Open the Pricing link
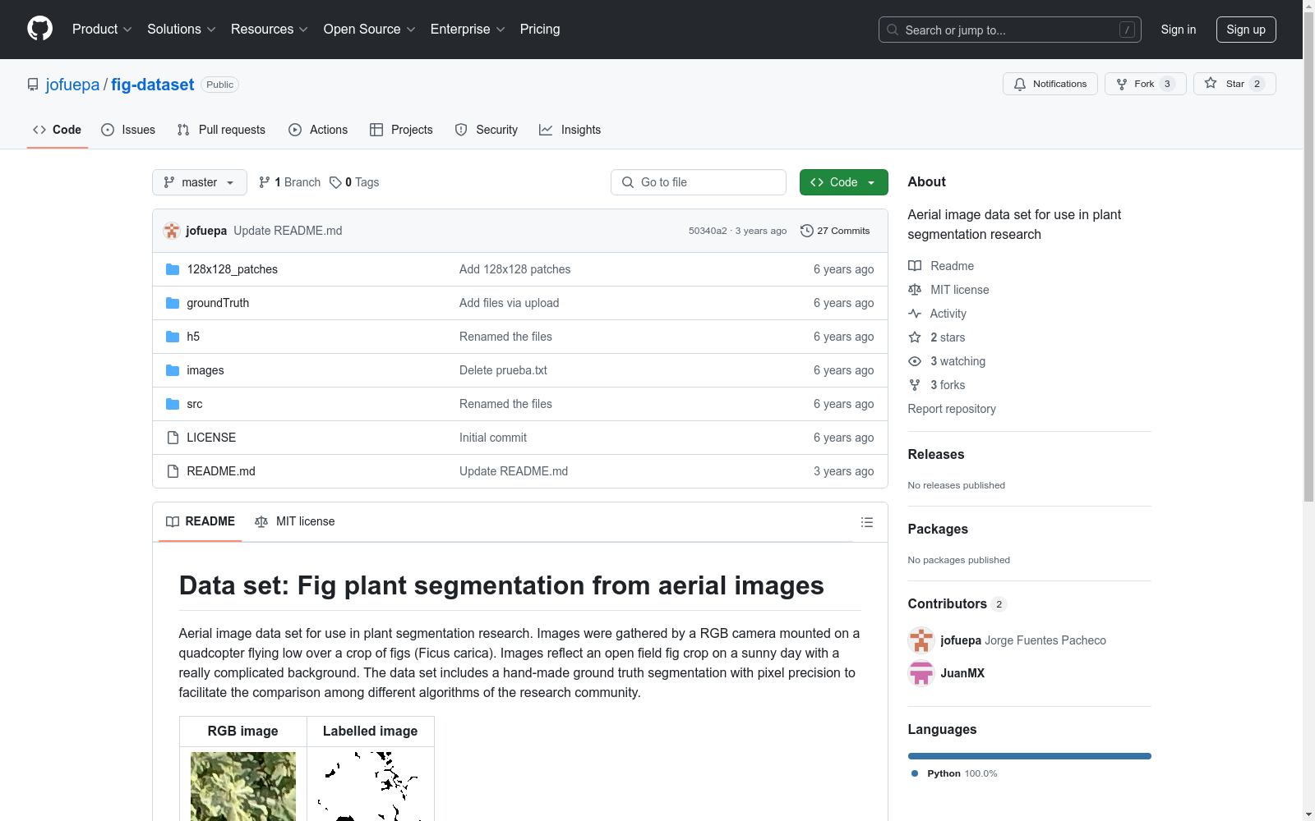Image resolution: width=1315 pixels, height=821 pixels. tap(540, 30)
